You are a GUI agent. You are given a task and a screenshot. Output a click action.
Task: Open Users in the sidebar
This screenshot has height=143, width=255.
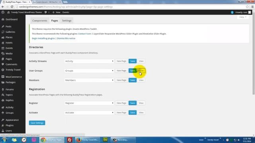[x=9, y=131]
